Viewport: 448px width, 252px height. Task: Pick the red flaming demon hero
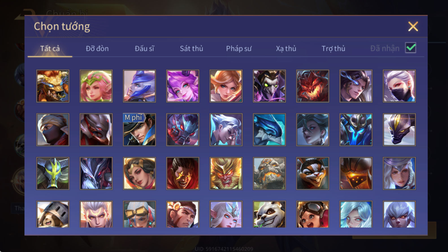coord(313,86)
